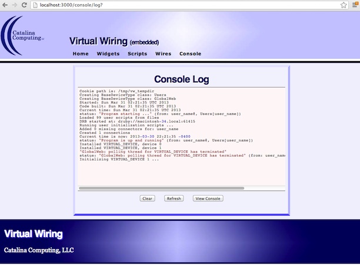Viewport: 360px width, 266px height.
Task: Reload the page with the refresh icon
Action: (24, 5)
